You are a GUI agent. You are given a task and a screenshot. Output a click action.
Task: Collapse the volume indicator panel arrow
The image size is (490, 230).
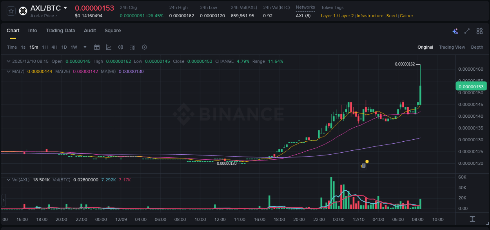(9, 180)
